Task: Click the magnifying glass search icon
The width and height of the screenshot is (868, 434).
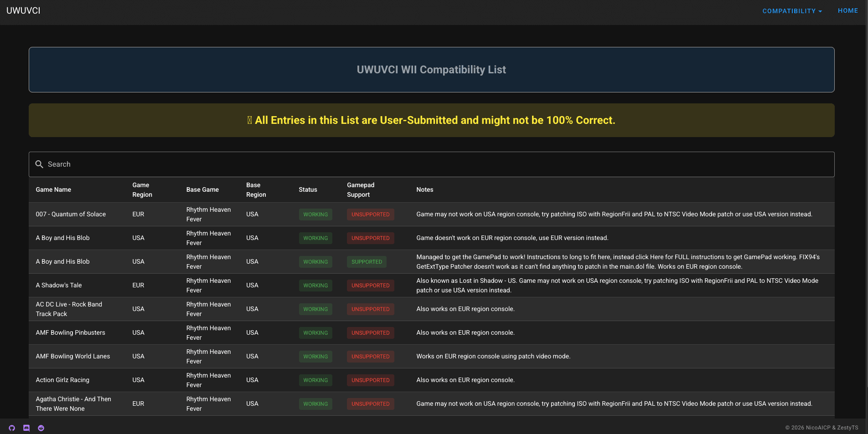Action: point(39,164)
